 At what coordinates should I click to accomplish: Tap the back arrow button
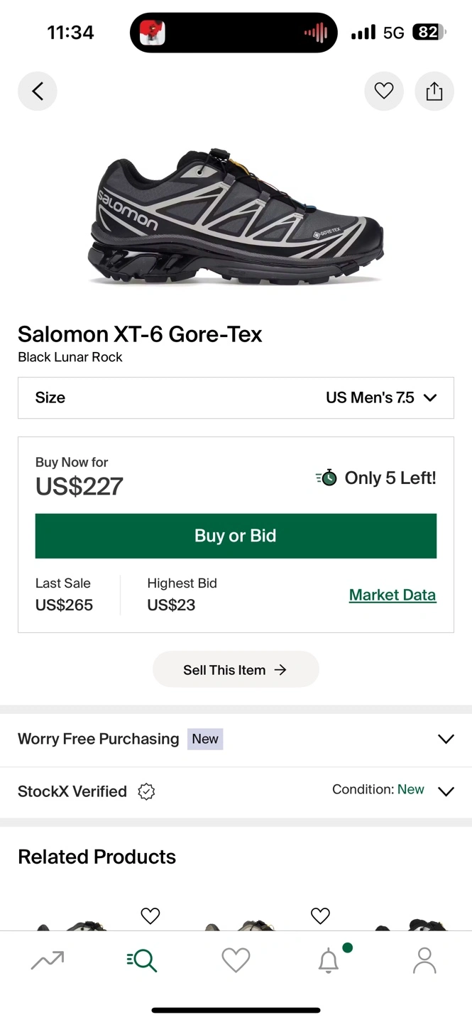coord(38,91)
